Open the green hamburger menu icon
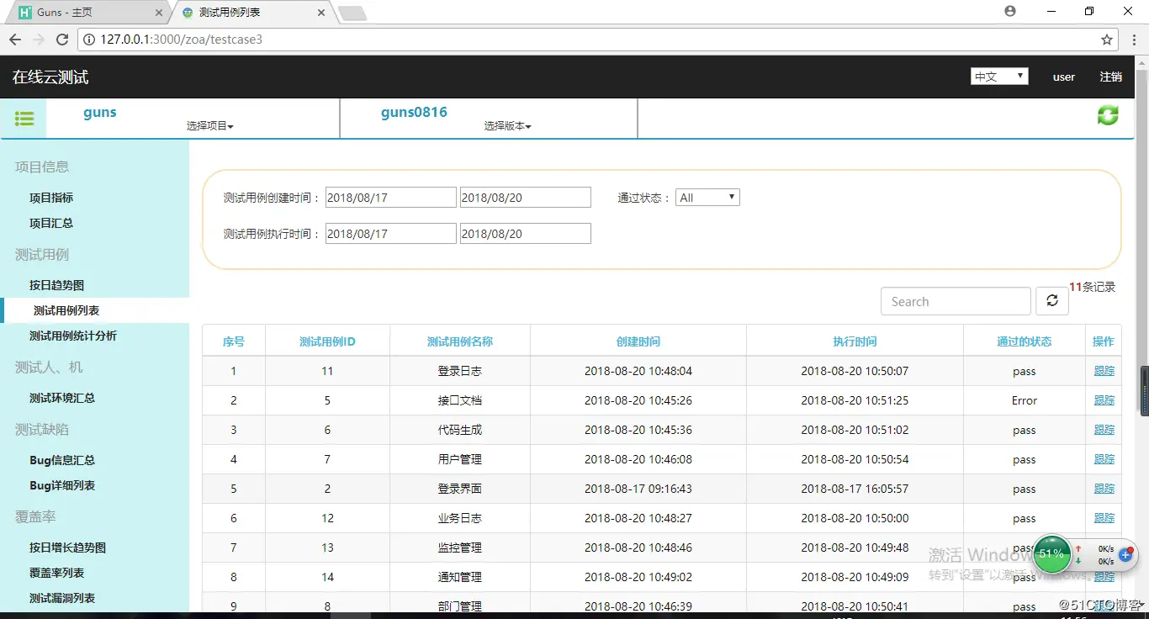1149x619 pixels. tap(24, 118)
